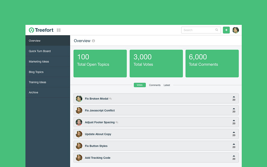The height and width of the screenshot is (167, 267).
Task: Click the Treefort logo
Action: (41, 30)
